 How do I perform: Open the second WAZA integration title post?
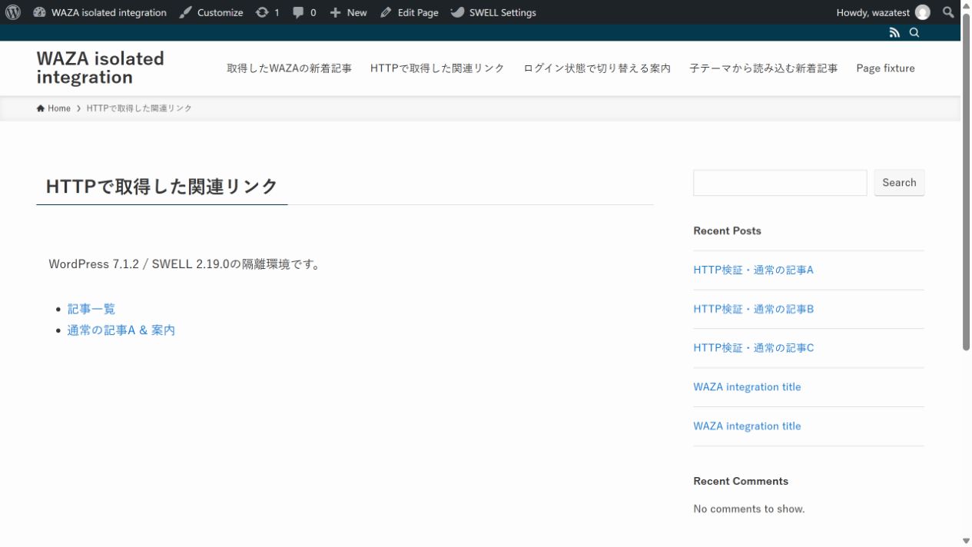click(747, 426)
